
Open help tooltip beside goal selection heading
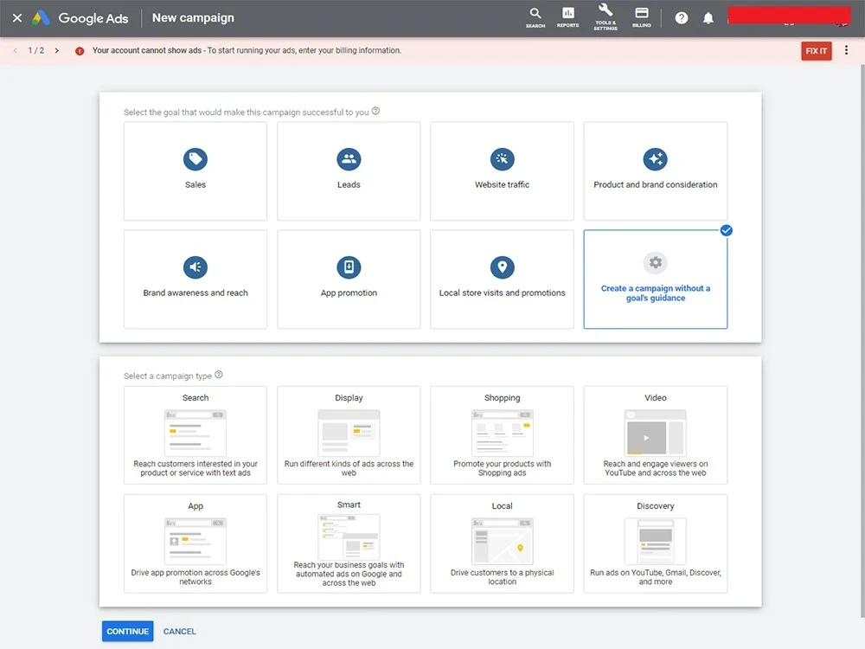(375, 111)
